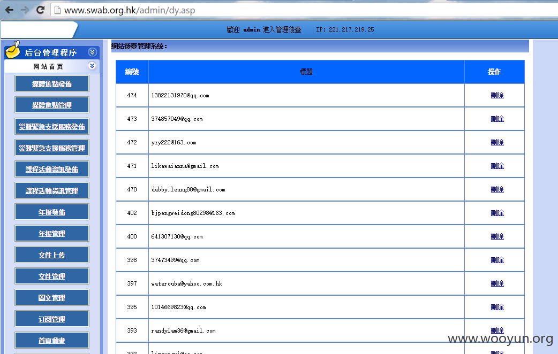Delete row 393 via its 刪除 link
Screen dimensions: 558x354
tap(497, 330)
